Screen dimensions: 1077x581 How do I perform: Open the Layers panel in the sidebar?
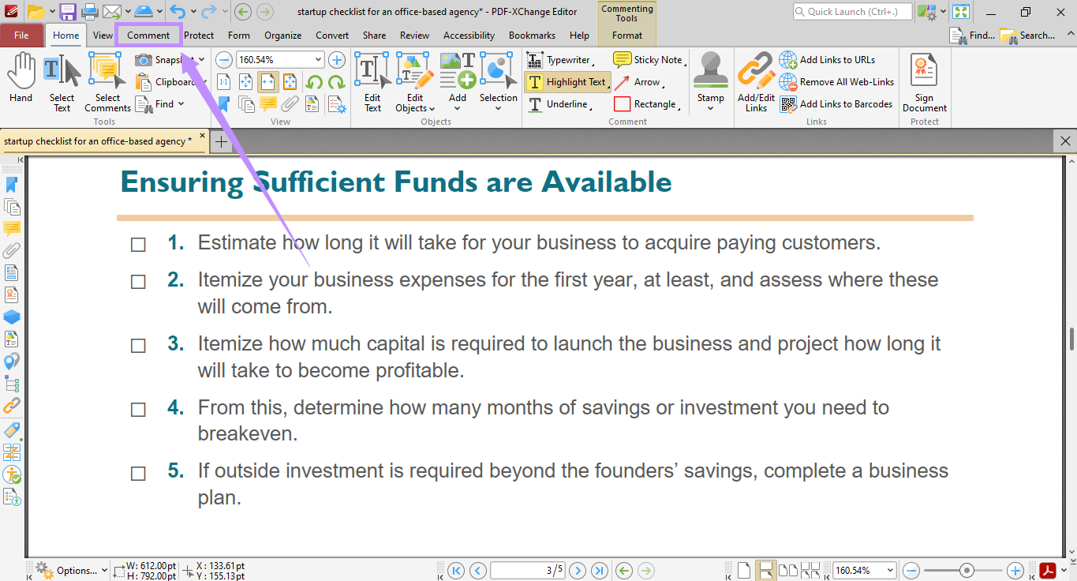point(12,317)
